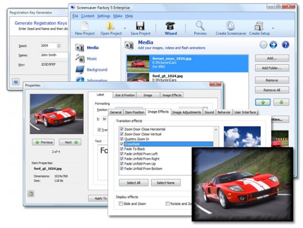Click the blue help question mark icon
This screenshot has height=228, width=303.
click(285, 44)
